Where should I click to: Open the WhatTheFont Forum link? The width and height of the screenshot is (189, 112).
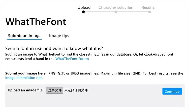72,59
